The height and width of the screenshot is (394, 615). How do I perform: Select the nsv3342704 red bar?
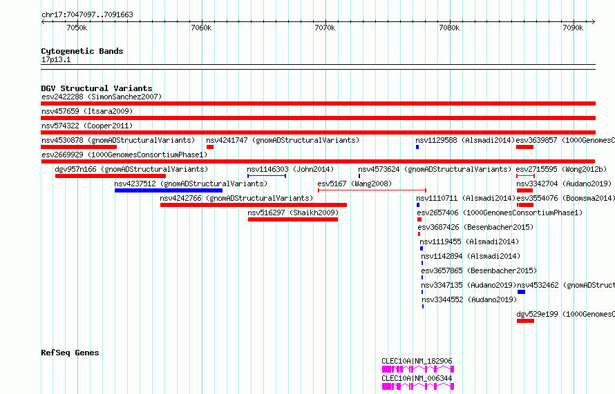[x=524, y=190]
